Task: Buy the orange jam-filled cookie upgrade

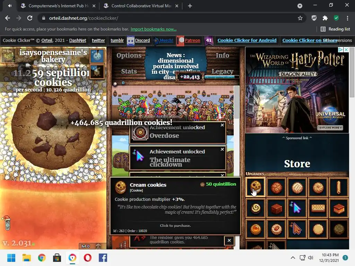Action: click(256, 229)
